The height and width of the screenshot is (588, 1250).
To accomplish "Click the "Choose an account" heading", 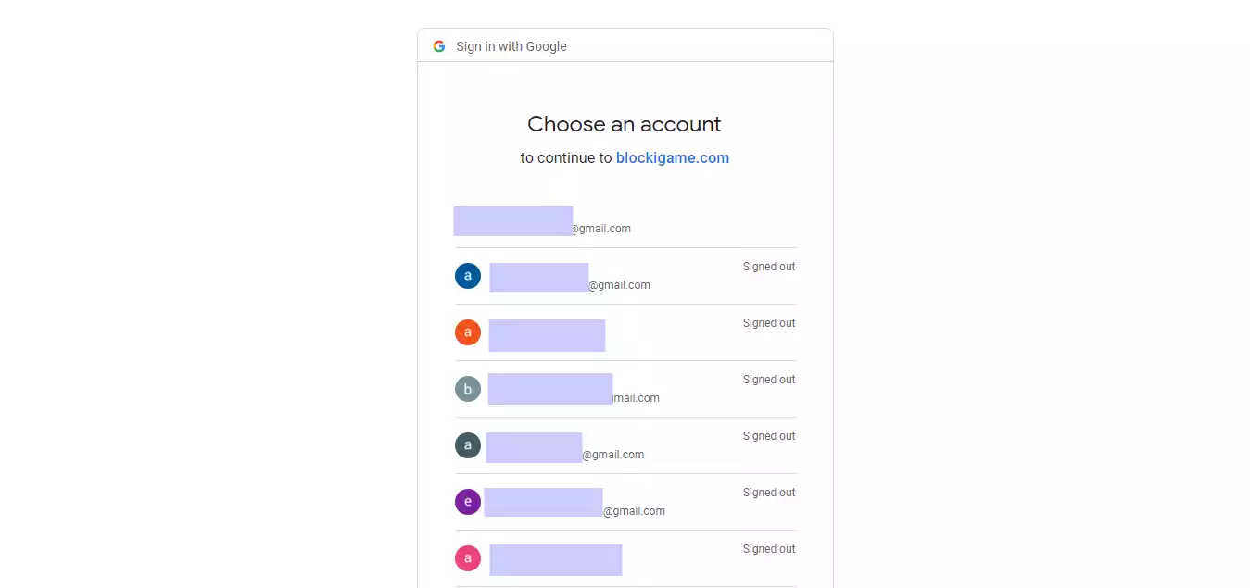I will point(625,124).
